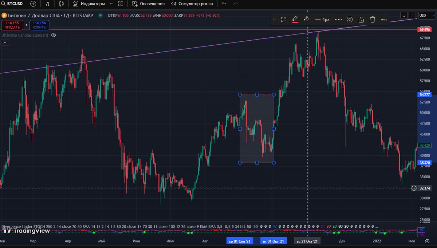Click the пт 01 Окт '21 date label
This screenshot has height=248, width=437.
(x=273, y=241)
